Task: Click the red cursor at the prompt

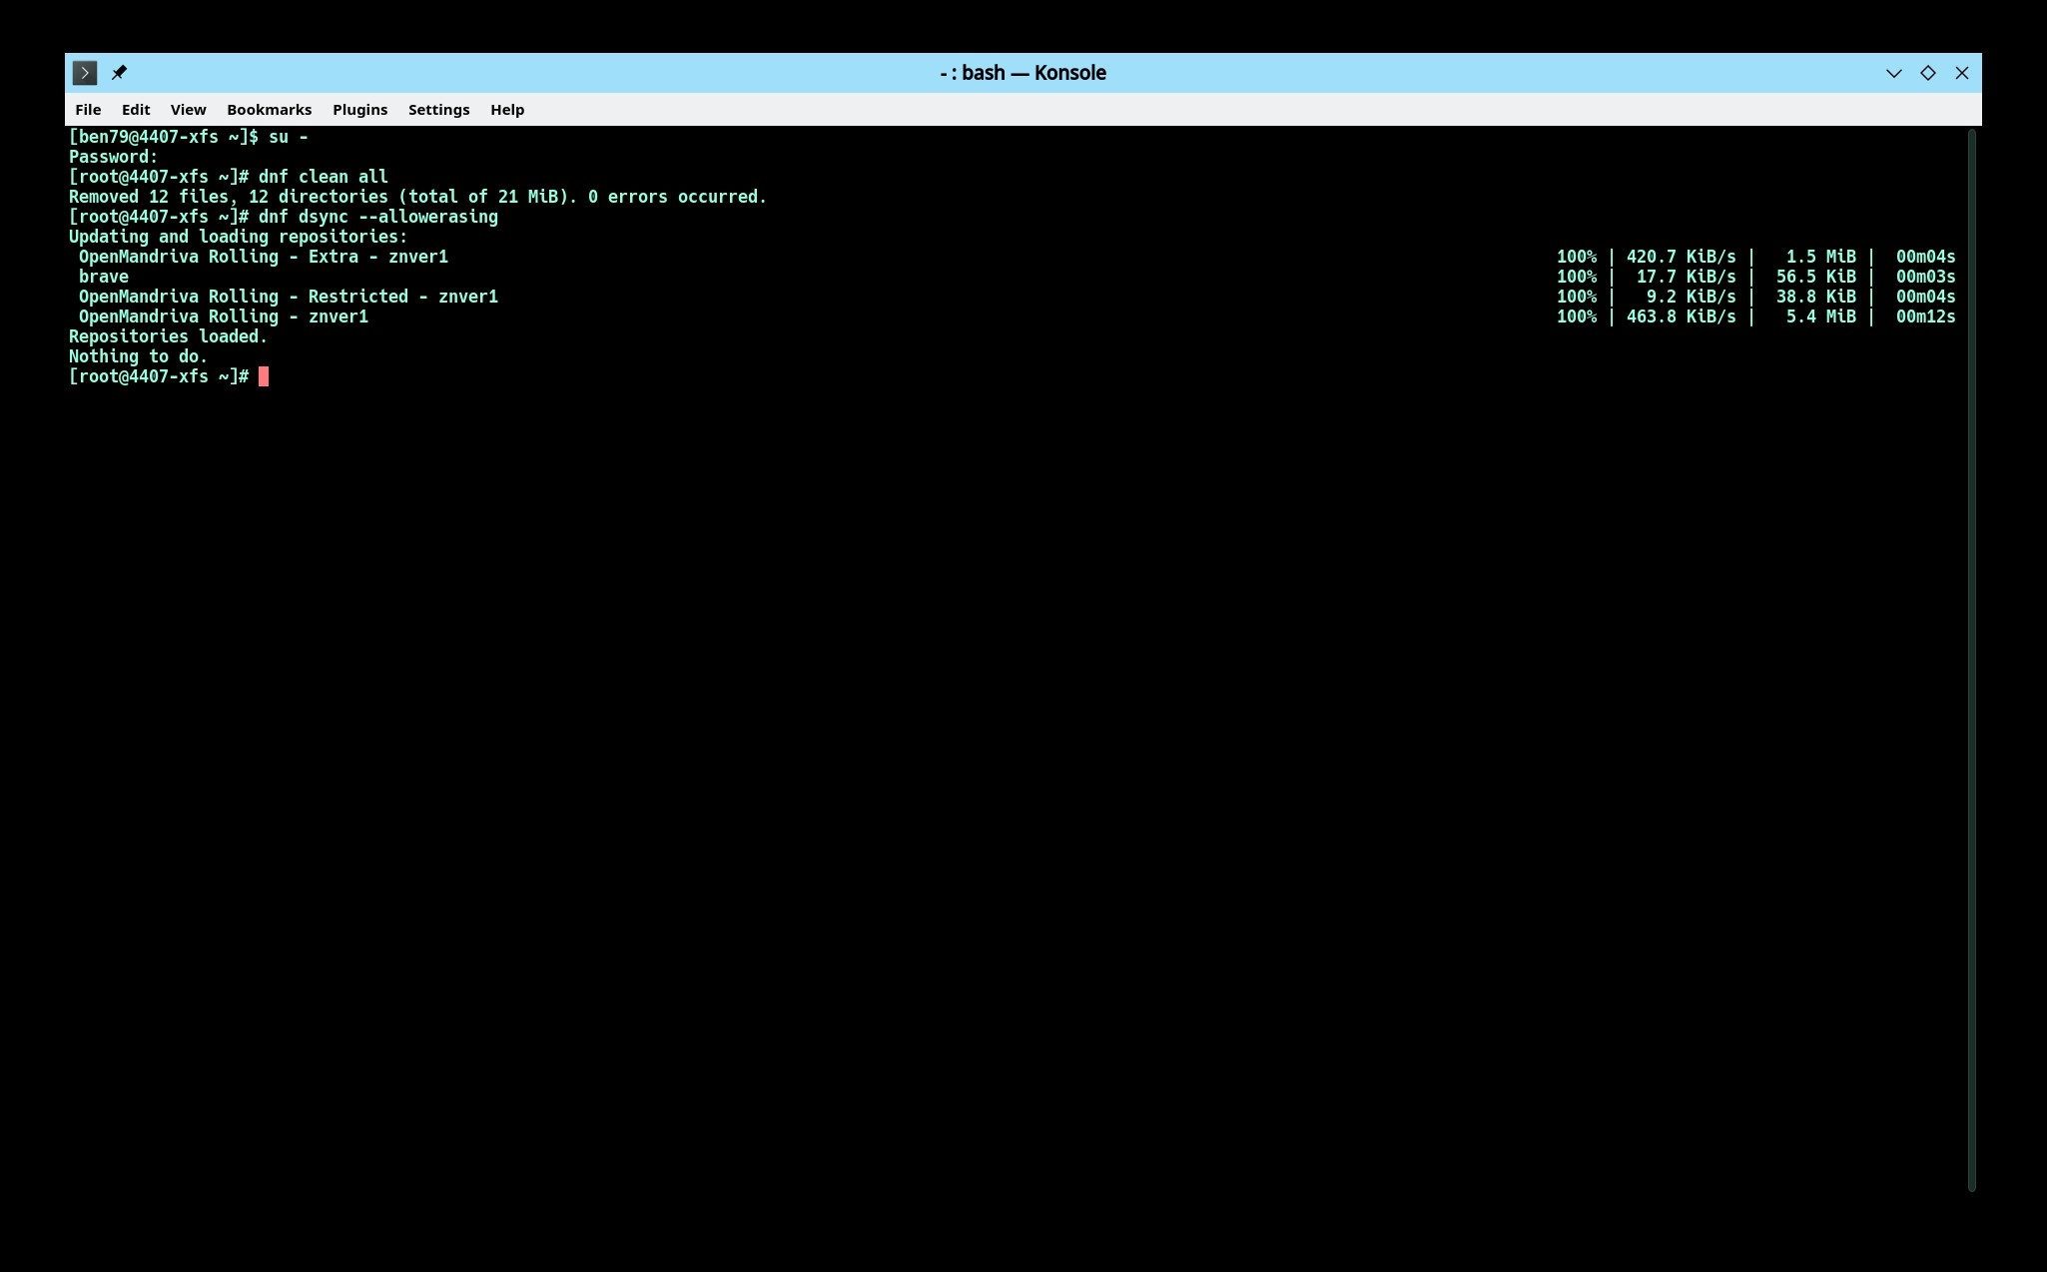Action: click(x=264, y=376)
